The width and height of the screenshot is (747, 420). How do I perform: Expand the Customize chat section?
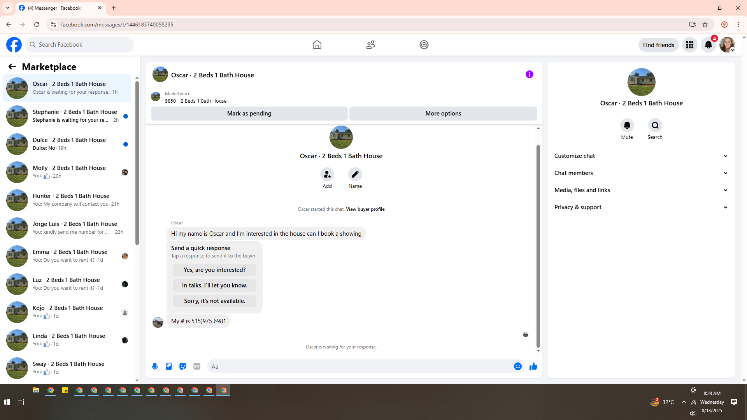(641, 156)
